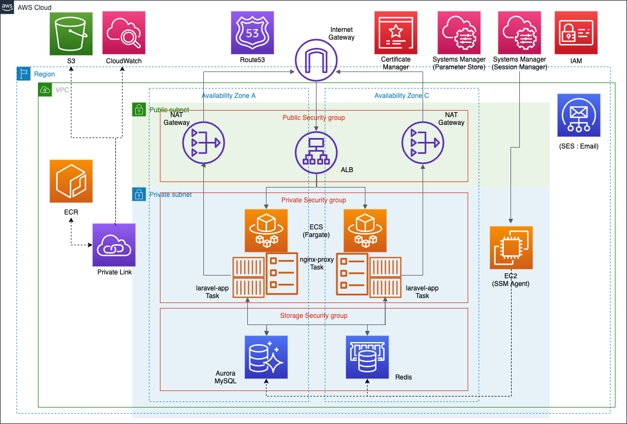This screenshot has width=627, height=424.
Task: Click the 'Private Security group' label
Action: tap(313, 200)
